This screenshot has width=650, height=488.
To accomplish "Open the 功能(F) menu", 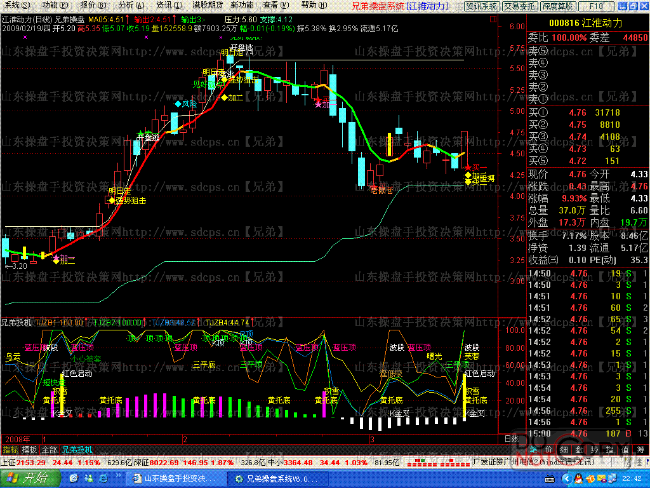I will tap(55, 5).
